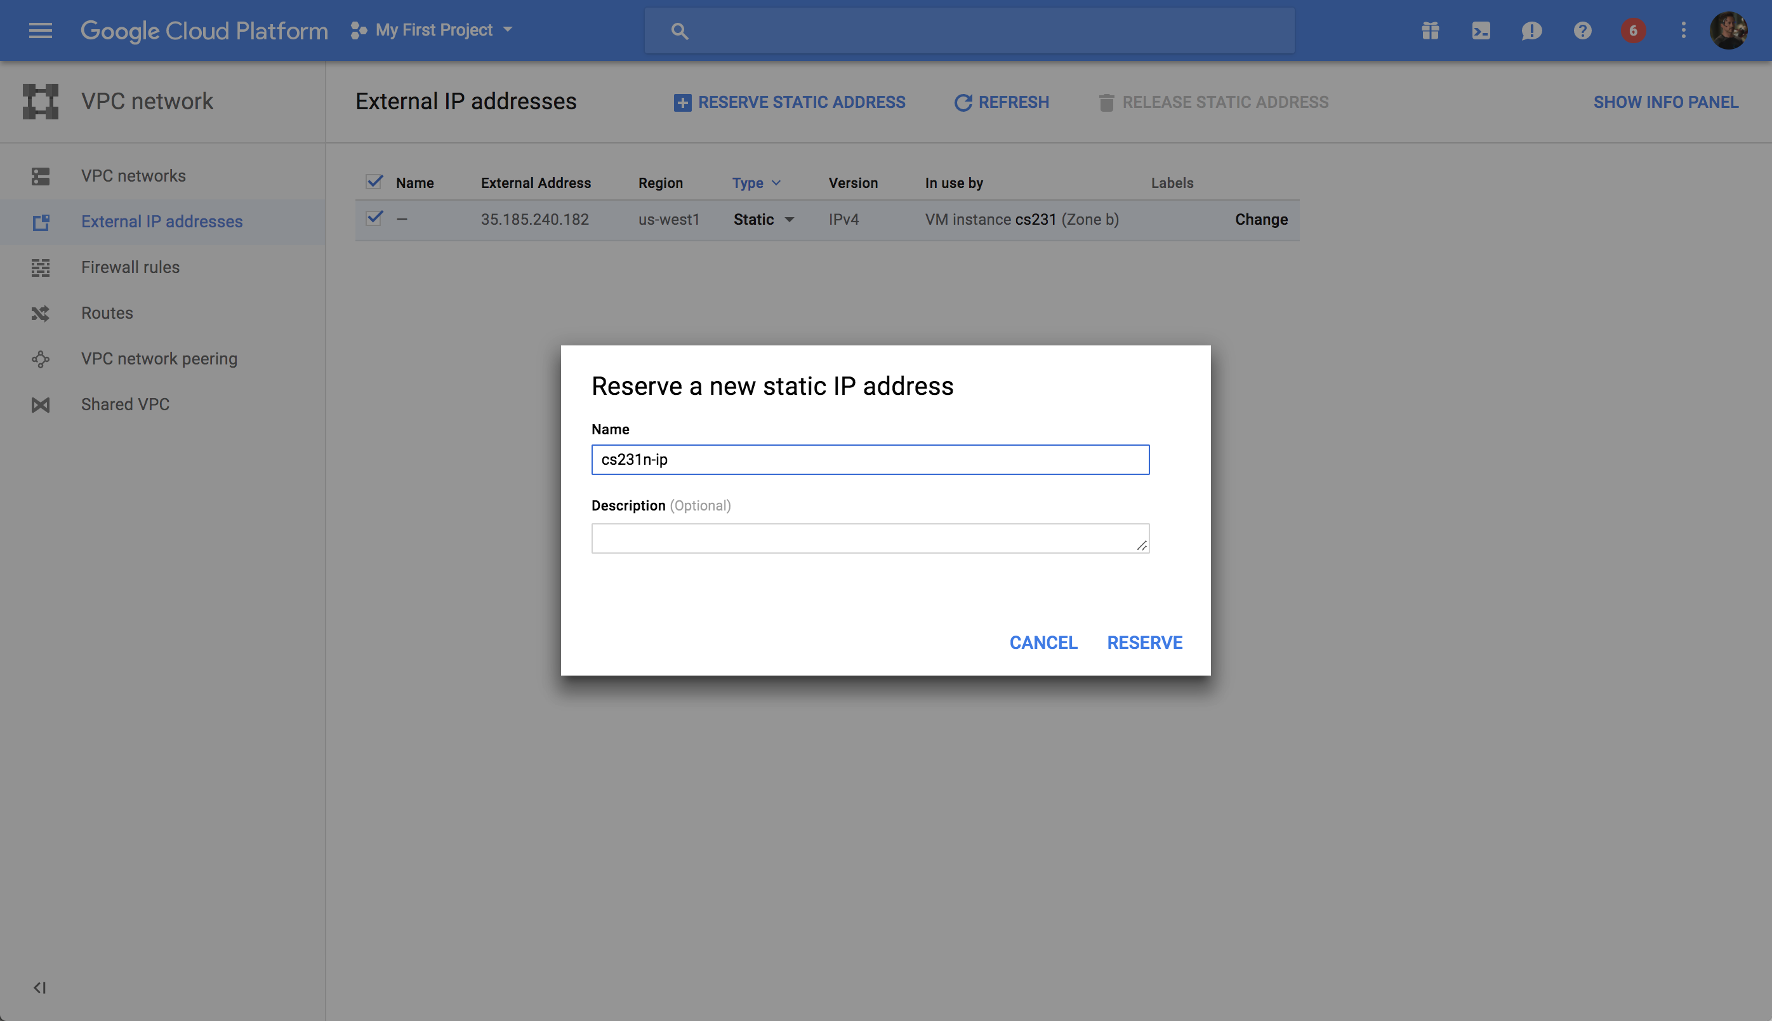1772x1021 pixels.
Task: Click the send feedback alert icon
Action: pyautogui.click(x=1531, y=30)
